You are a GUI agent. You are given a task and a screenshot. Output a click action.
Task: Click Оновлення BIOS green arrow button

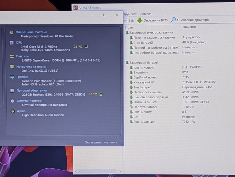(152, 20)
